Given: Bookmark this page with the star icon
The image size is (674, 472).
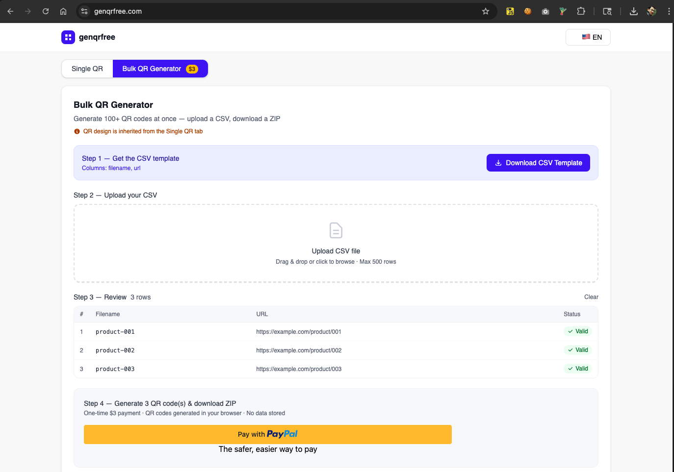Looking at the screenshot, I should [x=486, y=11].
